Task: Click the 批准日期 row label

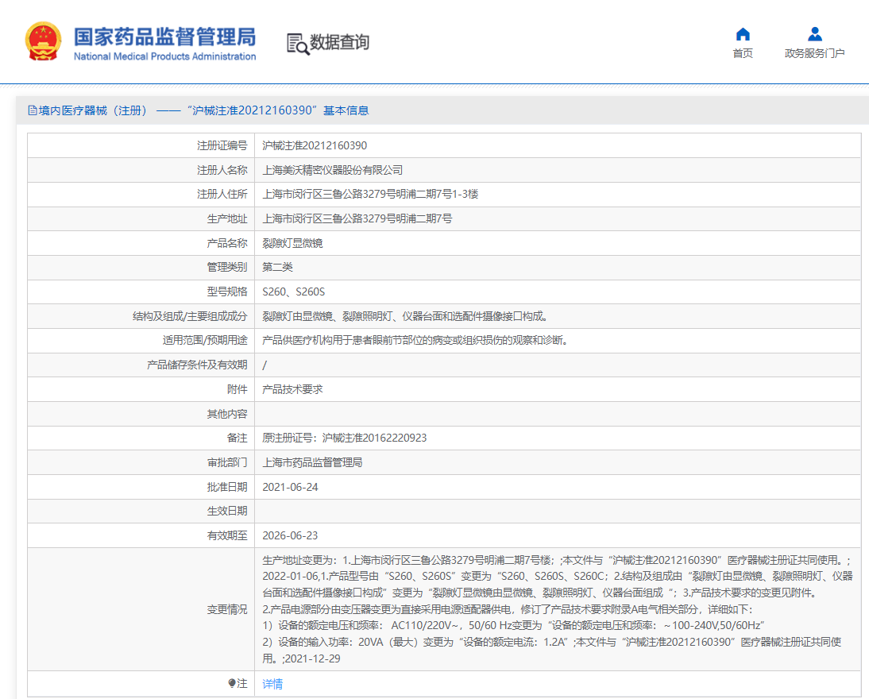Action: (x=227, y=487)
